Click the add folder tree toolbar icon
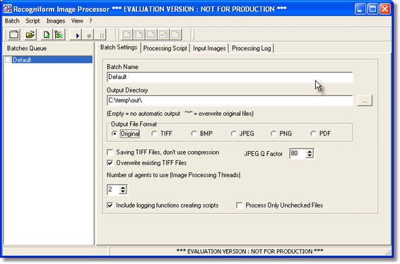The image size is (400, 264). (x=59, y=35)
